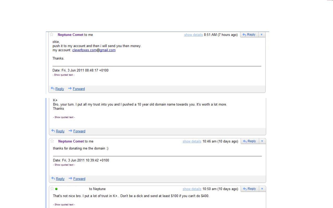
Task: Star the 10:46 am Neptune Comet email
Action: 52,141
